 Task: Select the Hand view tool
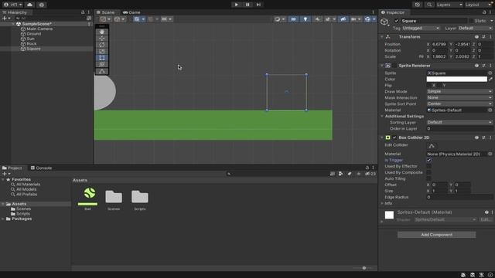pyautogui.click(x=102, y=32)
